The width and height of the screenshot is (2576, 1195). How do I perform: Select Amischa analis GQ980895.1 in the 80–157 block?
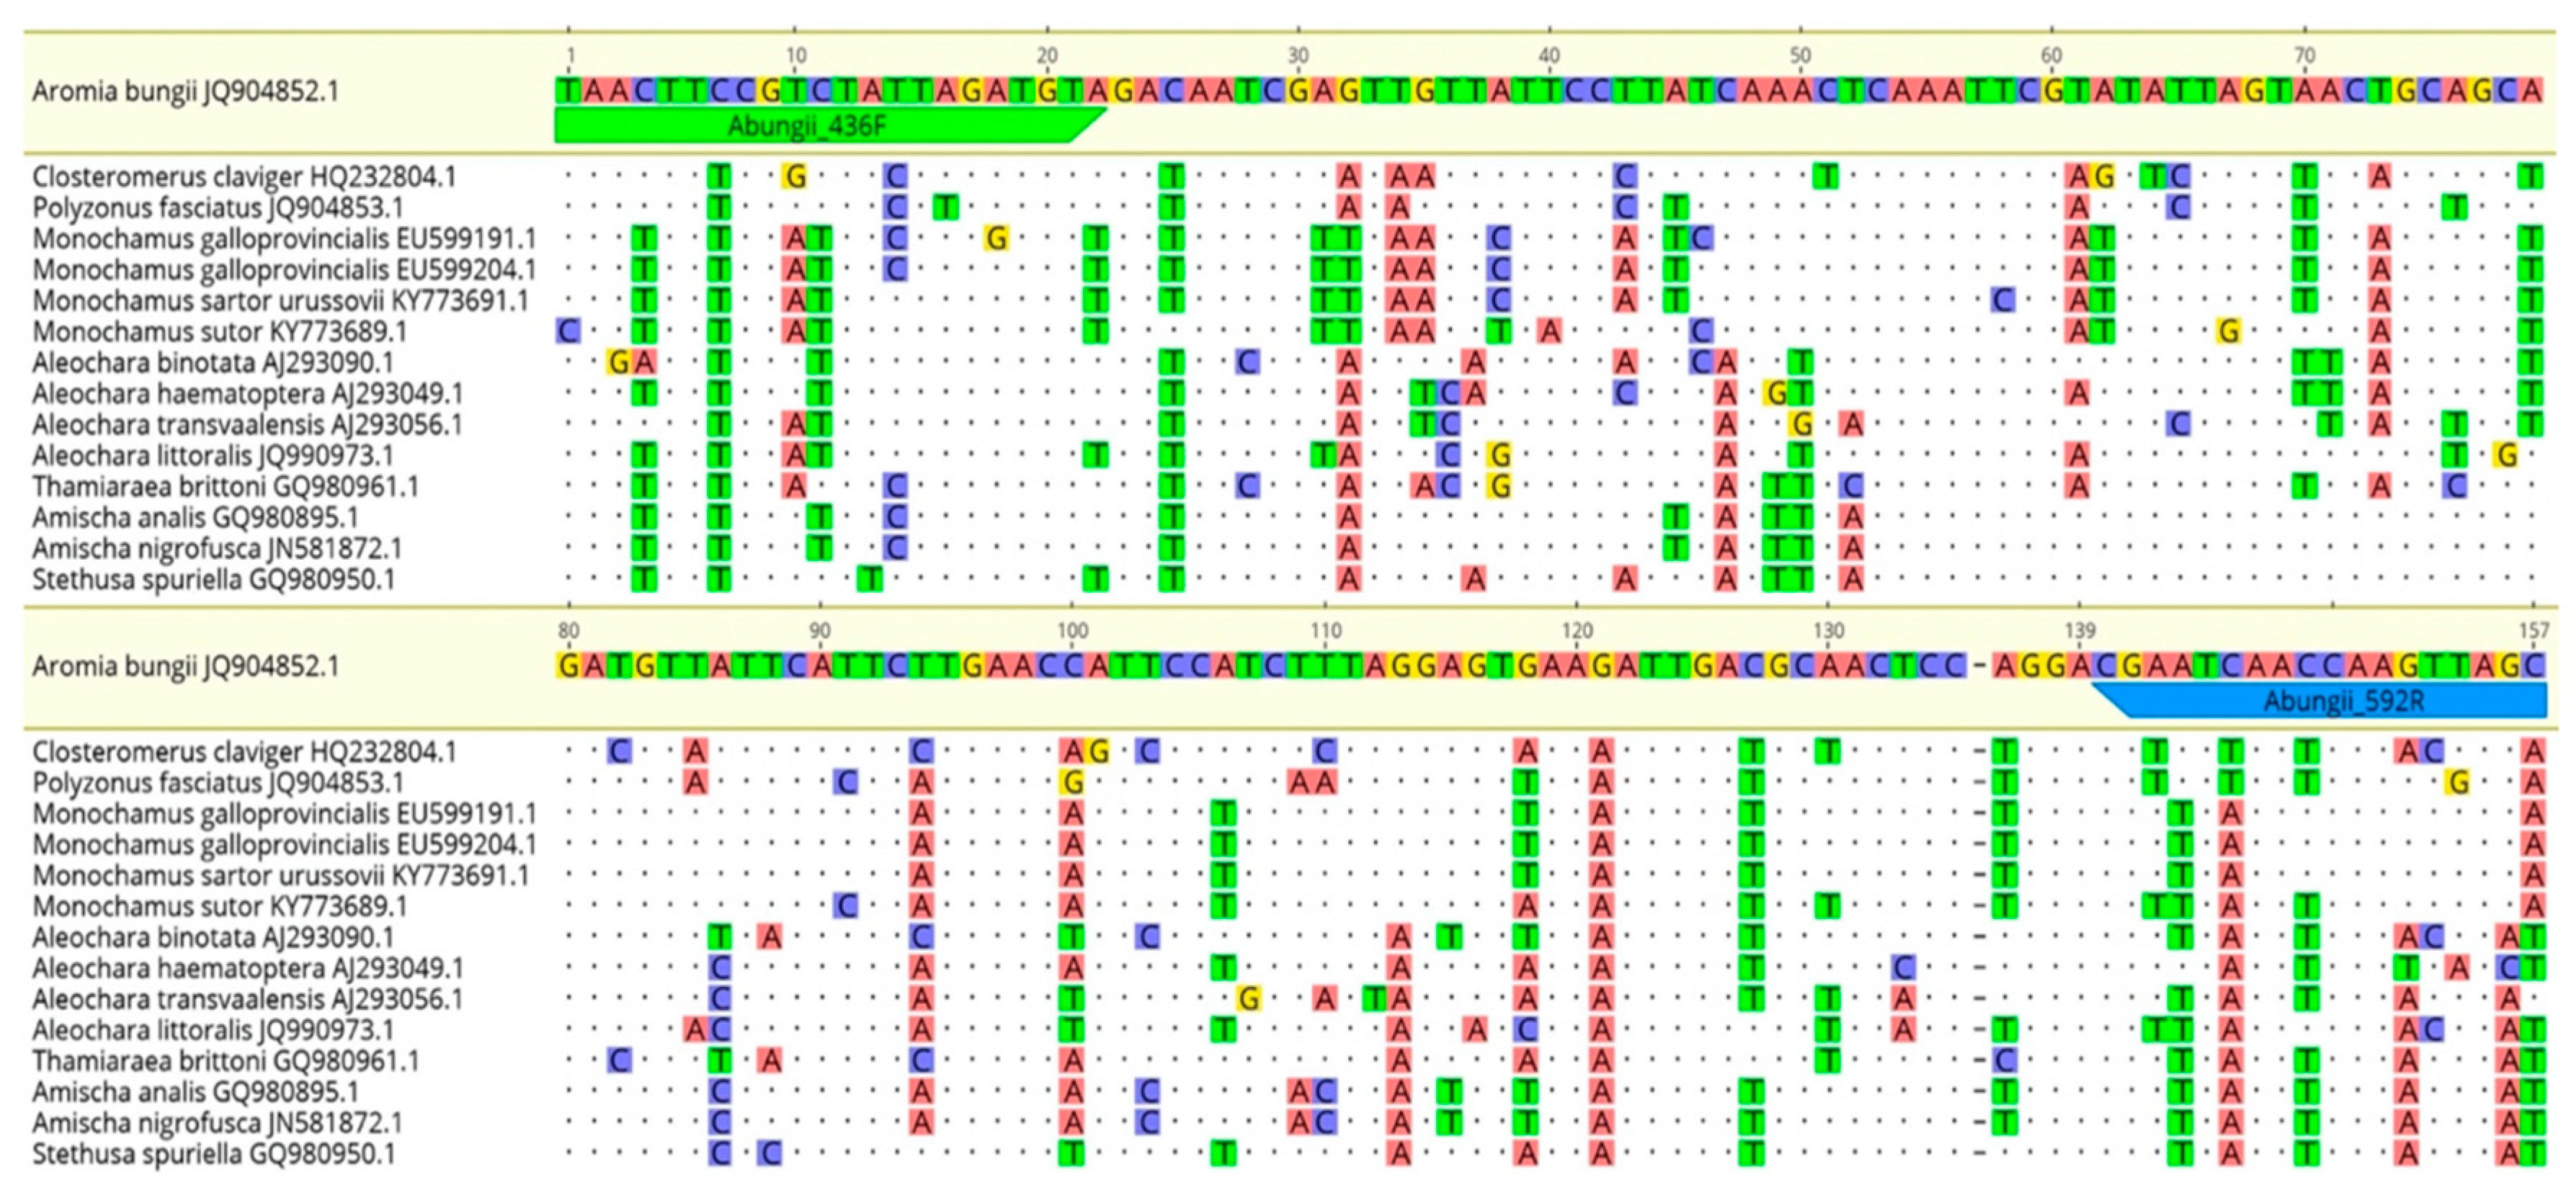[194, 1093]
